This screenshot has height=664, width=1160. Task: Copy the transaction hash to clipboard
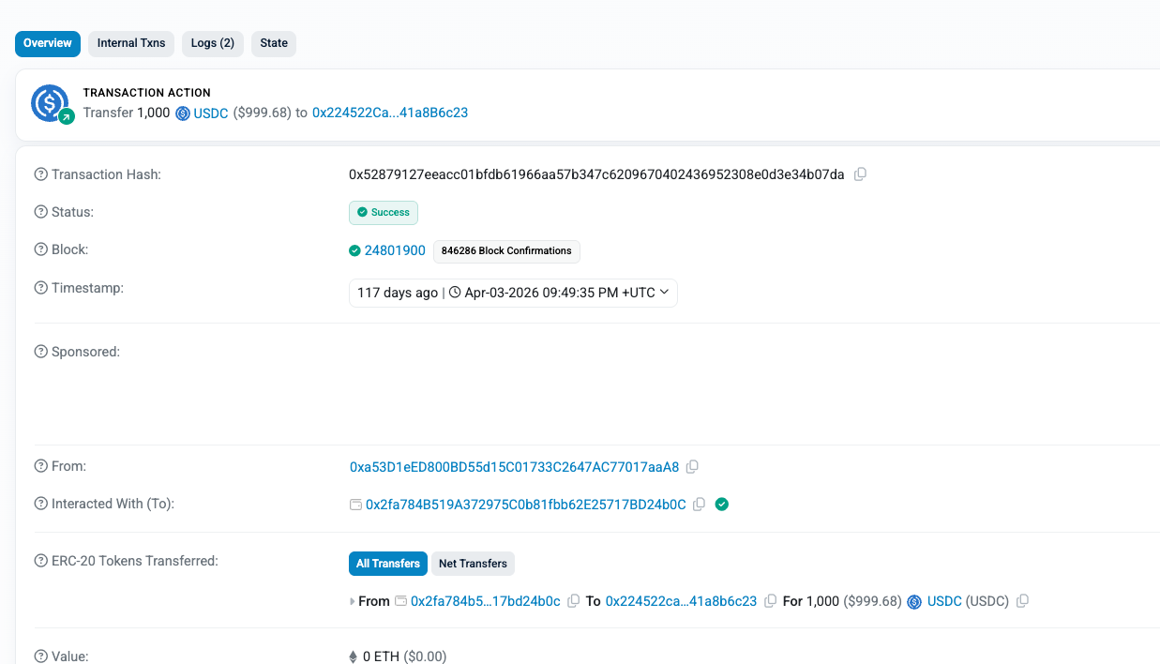860,174
